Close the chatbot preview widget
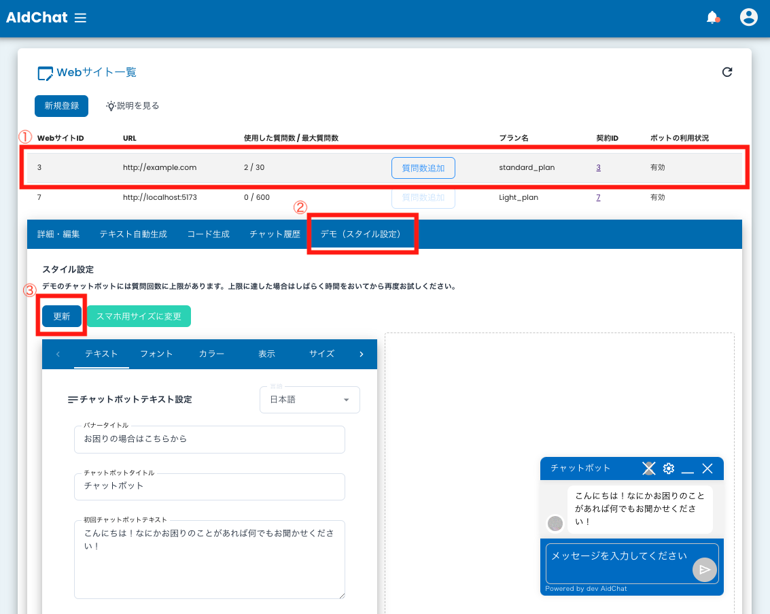 click(x=707, y=468)
